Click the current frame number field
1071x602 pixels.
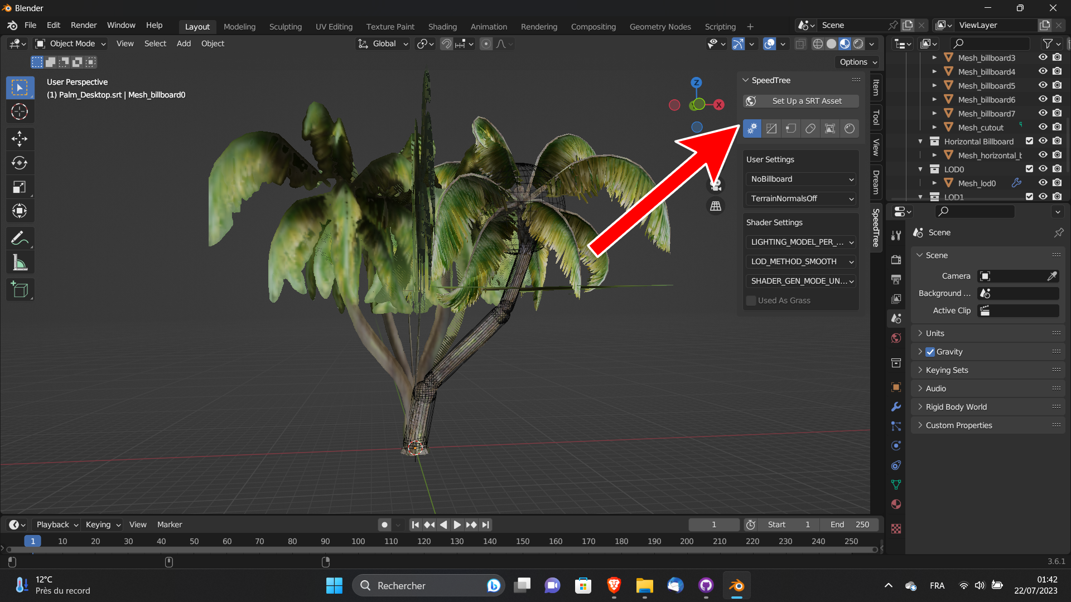[713, 525]
